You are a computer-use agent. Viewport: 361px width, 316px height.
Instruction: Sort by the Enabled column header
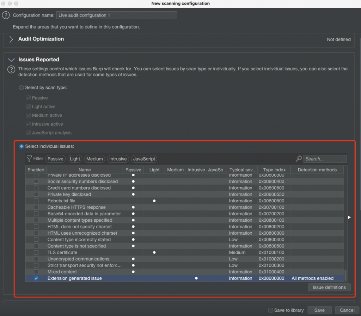pyautogui.click(x=36, y=170)
